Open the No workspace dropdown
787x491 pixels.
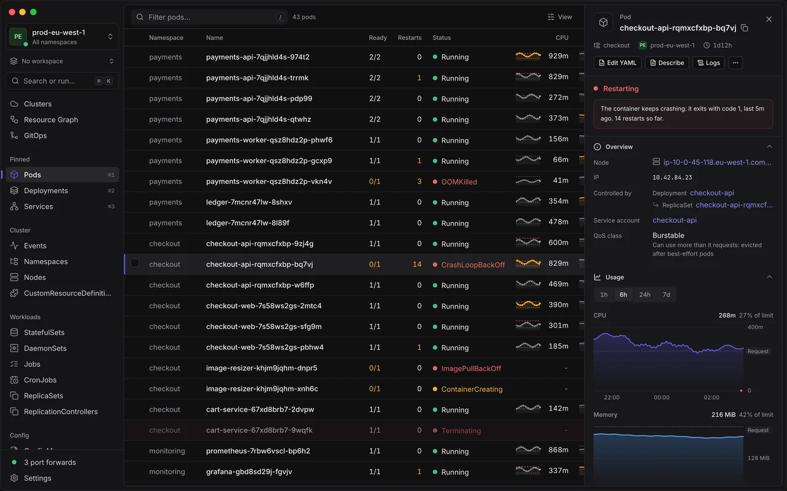62,61
